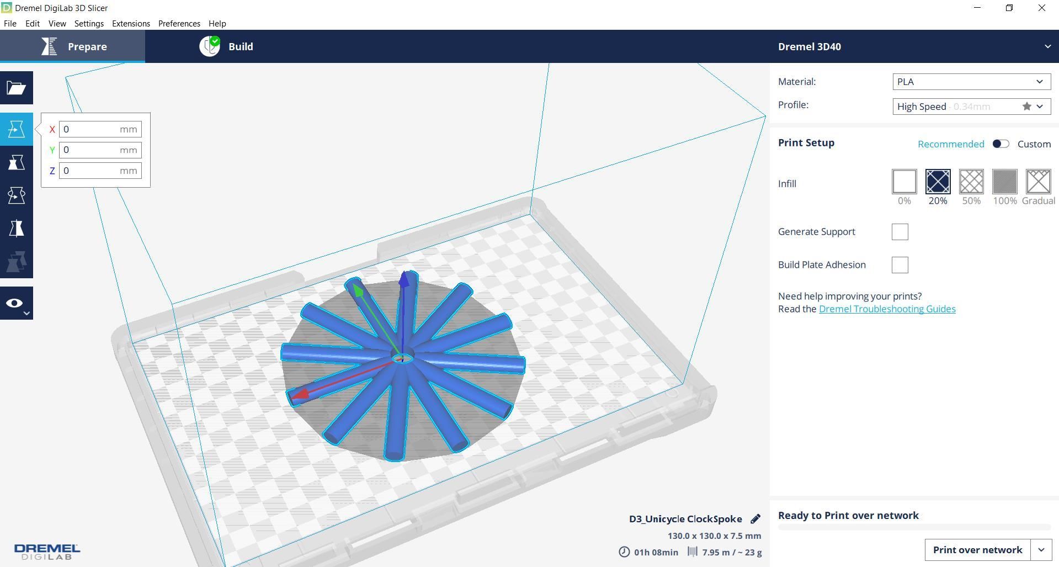
Task: Open the Material PLA dropdown
Action: coord(971,82)
